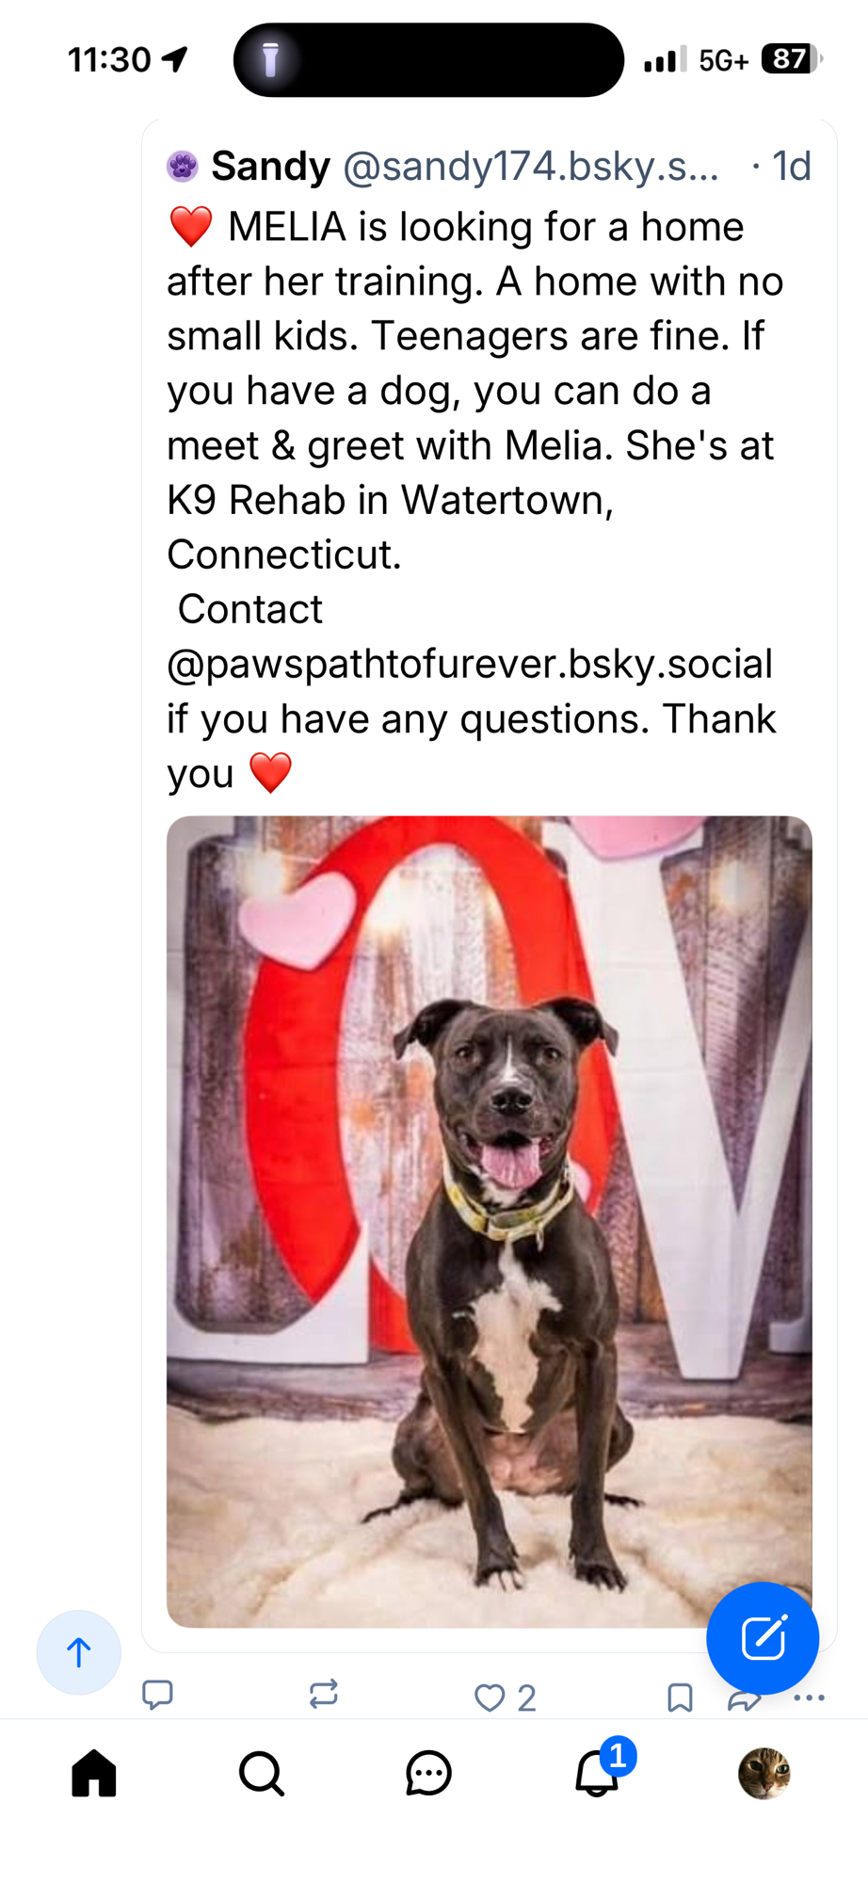
Task: Open the Search tab
Action: [x=261, y=1774]
